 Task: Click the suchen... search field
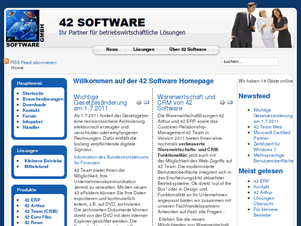click(250, 61)
